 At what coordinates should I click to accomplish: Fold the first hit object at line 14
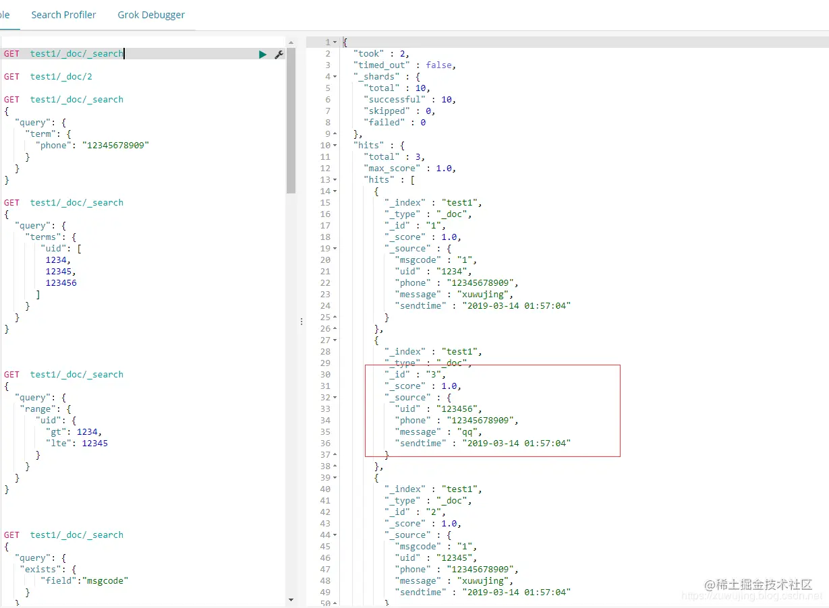335,191
